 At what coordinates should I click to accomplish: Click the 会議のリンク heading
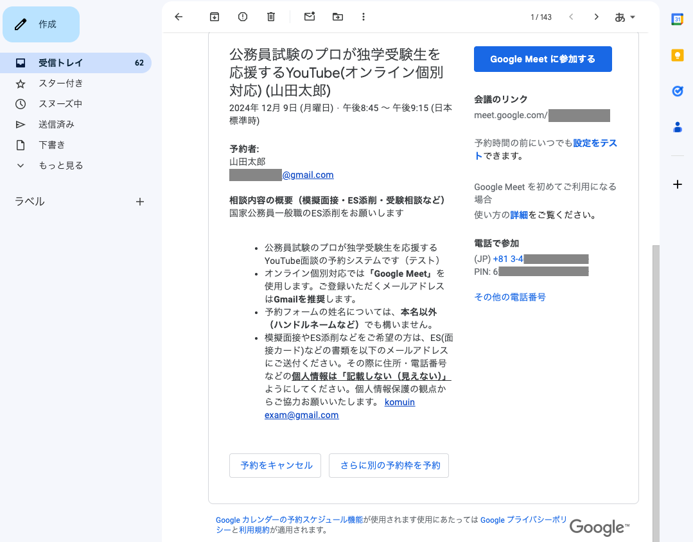pyautogui.click(x=501, y=100)
